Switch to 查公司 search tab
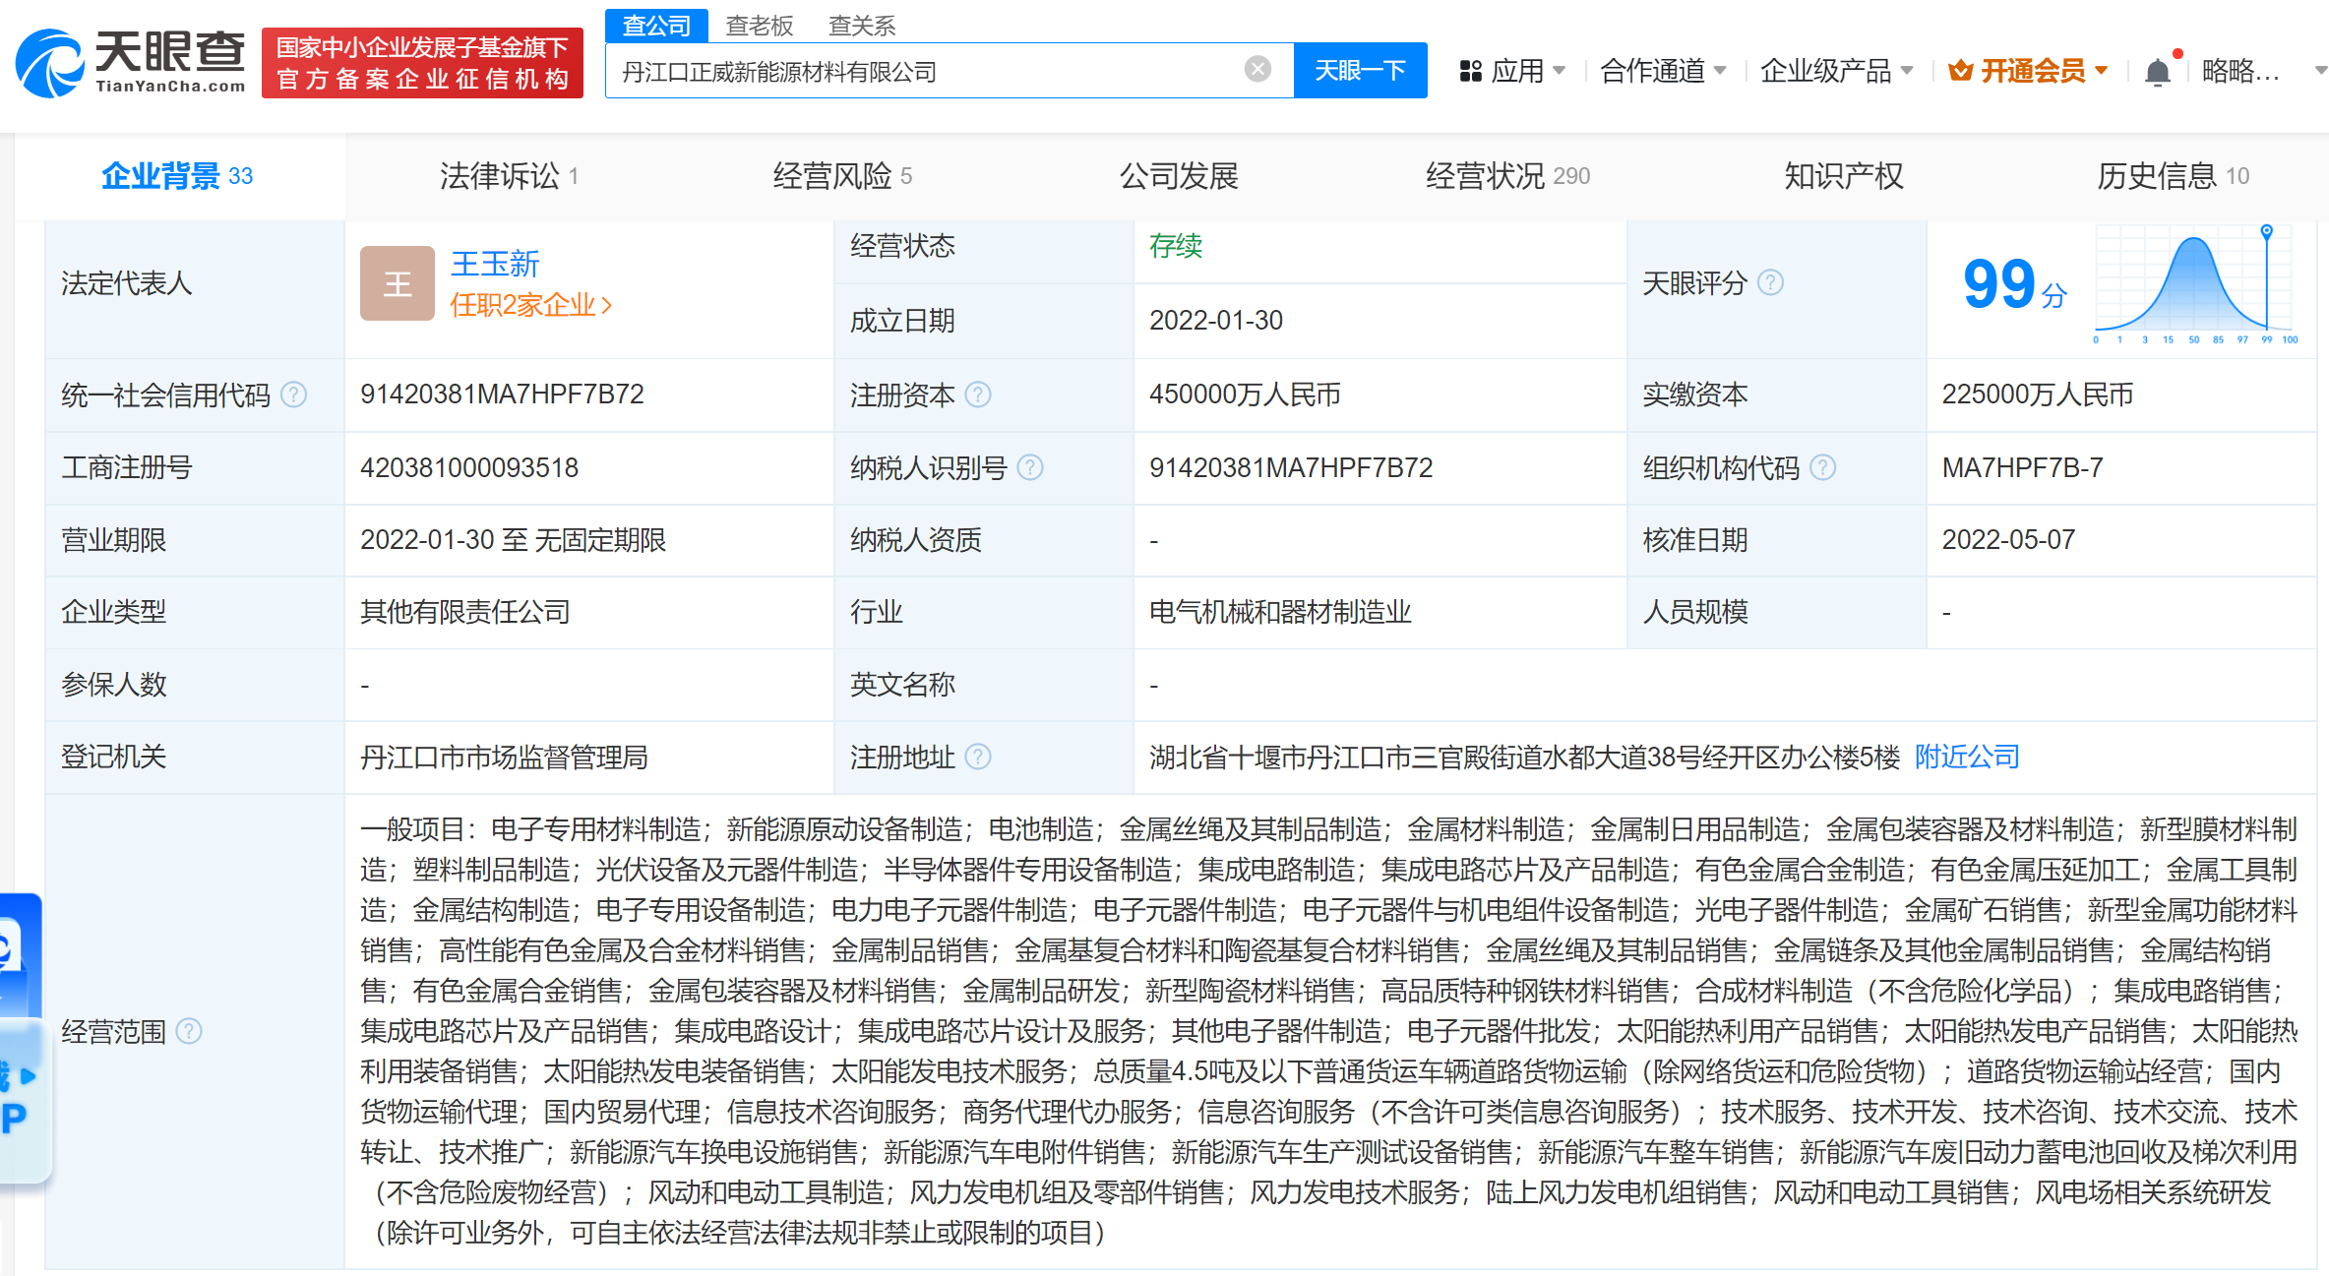The image size is (2329, 1276). coord(656,26)
